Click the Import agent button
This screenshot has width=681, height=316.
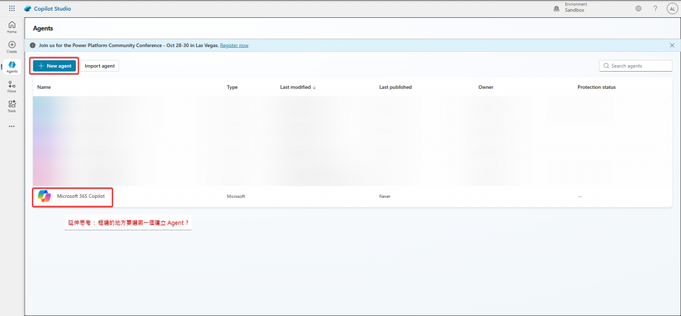(x=100, y=66)
